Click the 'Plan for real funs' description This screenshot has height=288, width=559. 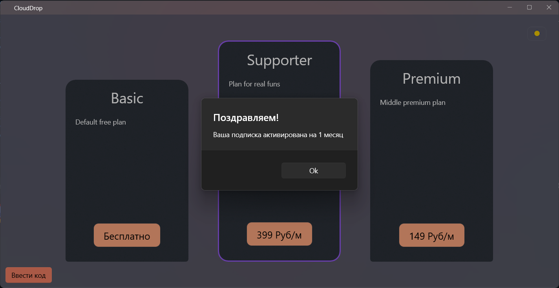254,84
